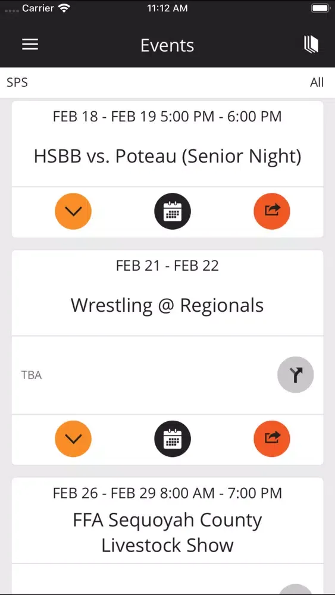Image resolution: width=335 pixels, height=595 pixels.
Task: Add Wrestling @ Regionals to calendar
Action: (172, 439)
